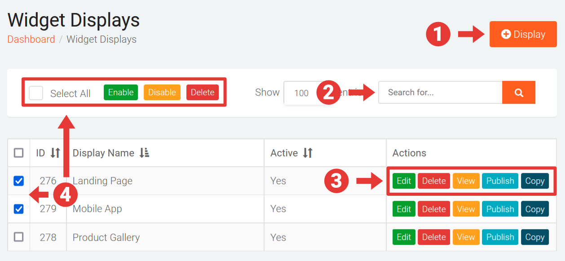This screenshot has height=261, width=565.
Task: Sort by Active column arrows icon
Action: coord(308,153)
